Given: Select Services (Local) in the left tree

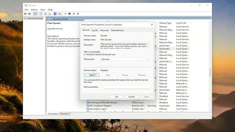Looking at the screenshot, I should pos(35,18).
